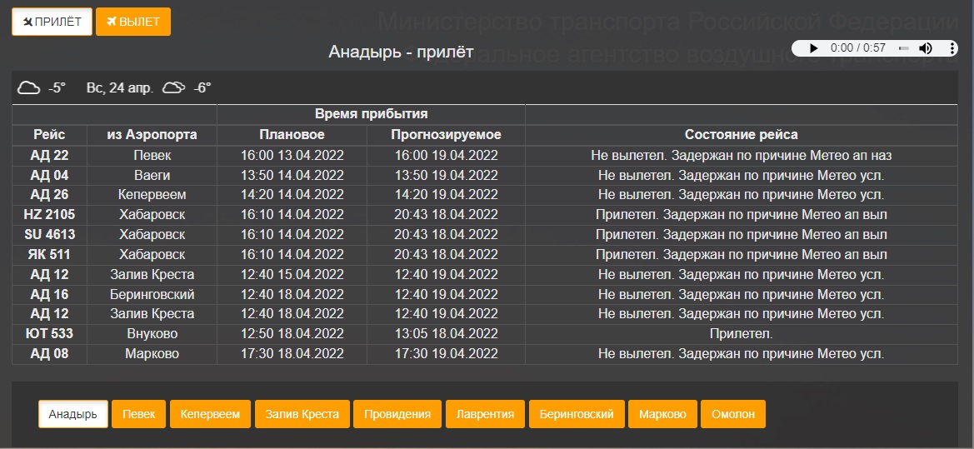Open audio player three-dot options menu
Viewport: 974px width, 449px height.
point(952,48)
